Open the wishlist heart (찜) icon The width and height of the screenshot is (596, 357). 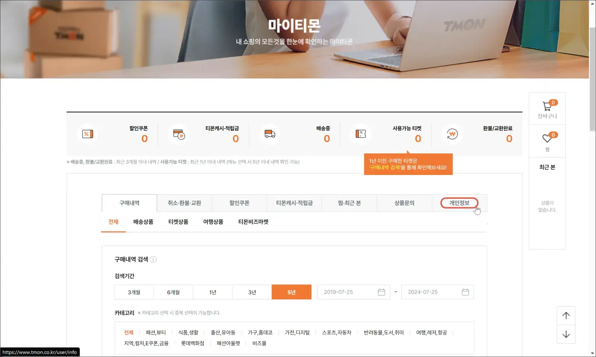(547, 138)
